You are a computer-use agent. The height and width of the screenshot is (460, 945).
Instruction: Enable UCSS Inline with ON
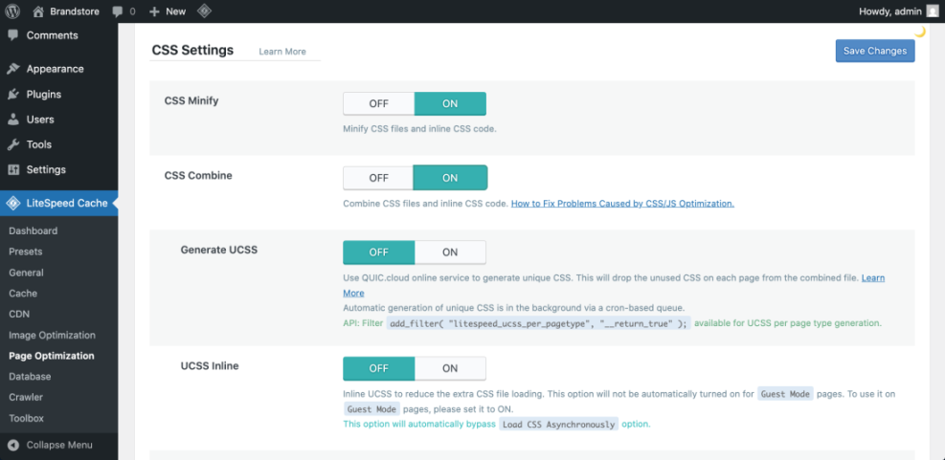(x=450, y=368)
